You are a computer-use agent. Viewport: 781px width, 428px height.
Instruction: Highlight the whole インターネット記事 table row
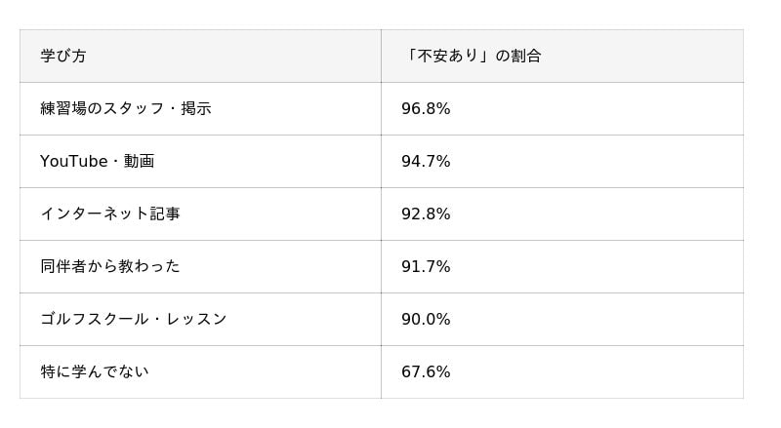[586, 214]
